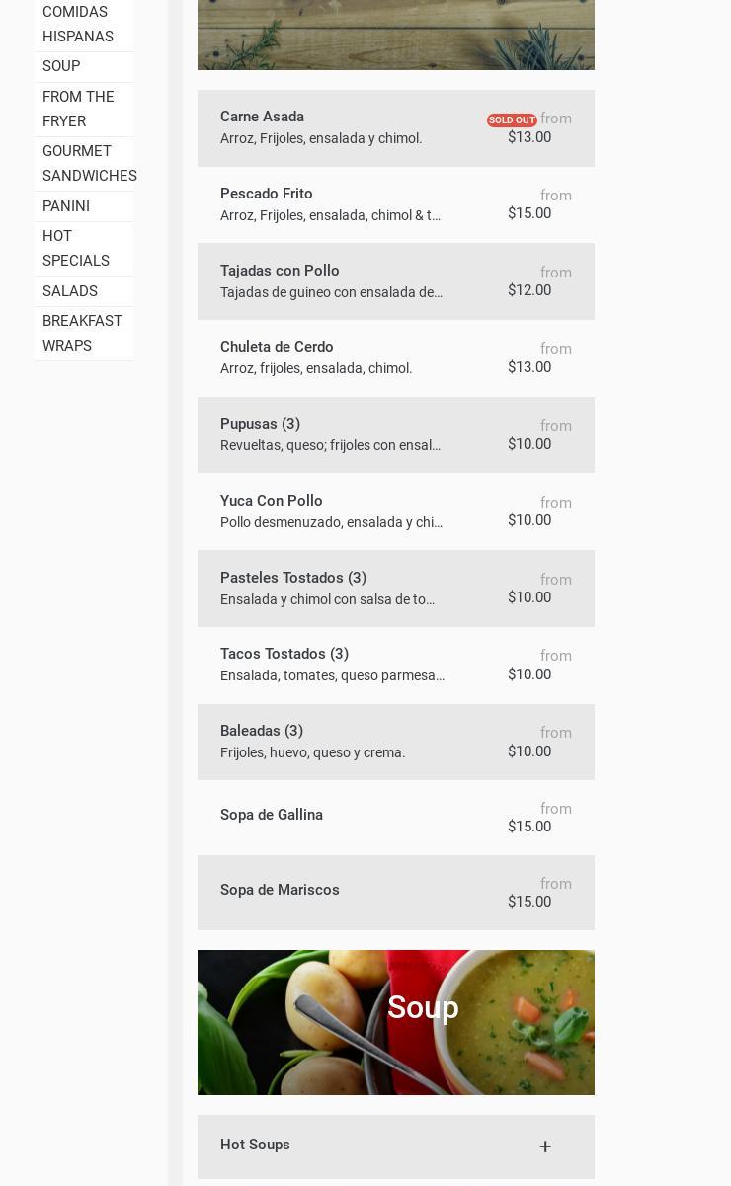Expand the Hot Soups plus icon
The image size is (731, 1186).
coord(544,1146)
